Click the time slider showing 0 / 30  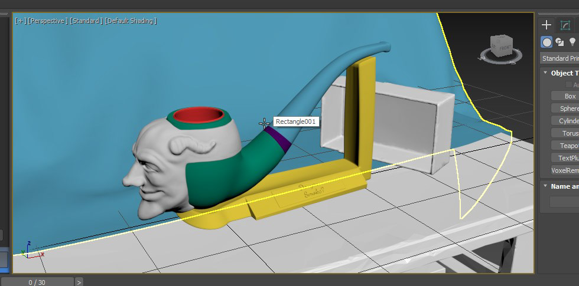coord(37,282)
